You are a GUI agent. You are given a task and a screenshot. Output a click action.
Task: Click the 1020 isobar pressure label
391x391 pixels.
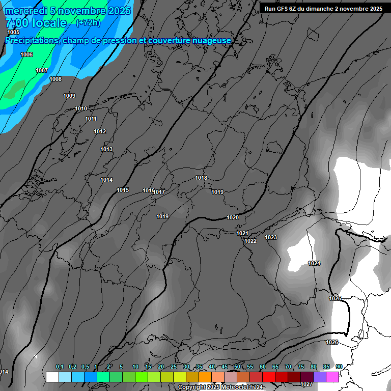pyautogui.click(x=233, y=217)
